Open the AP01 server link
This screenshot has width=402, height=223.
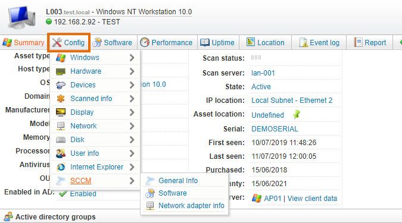273,199
